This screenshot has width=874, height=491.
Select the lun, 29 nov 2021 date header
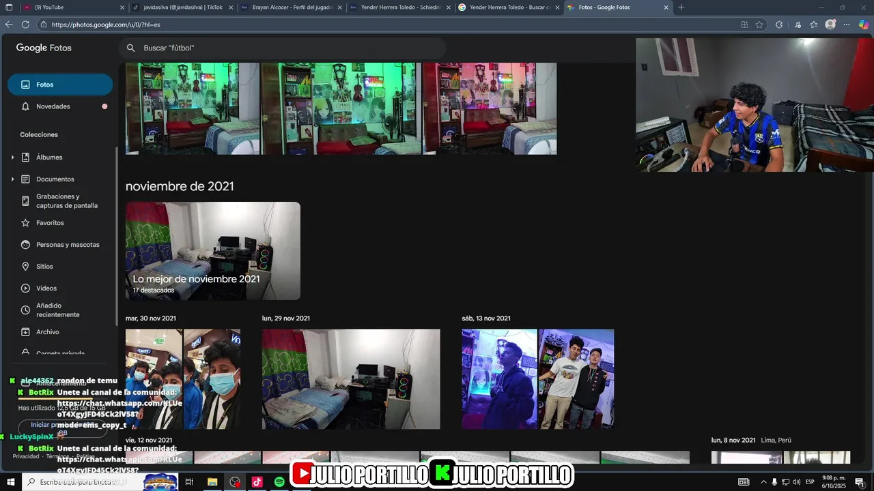[x=286, y=318]
